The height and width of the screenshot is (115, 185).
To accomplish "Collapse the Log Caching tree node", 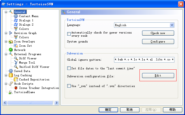I will point(6,75).
